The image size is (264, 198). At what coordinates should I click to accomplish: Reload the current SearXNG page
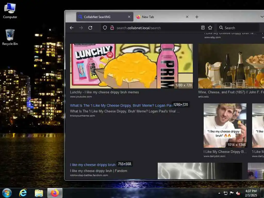tap(90, 28)
